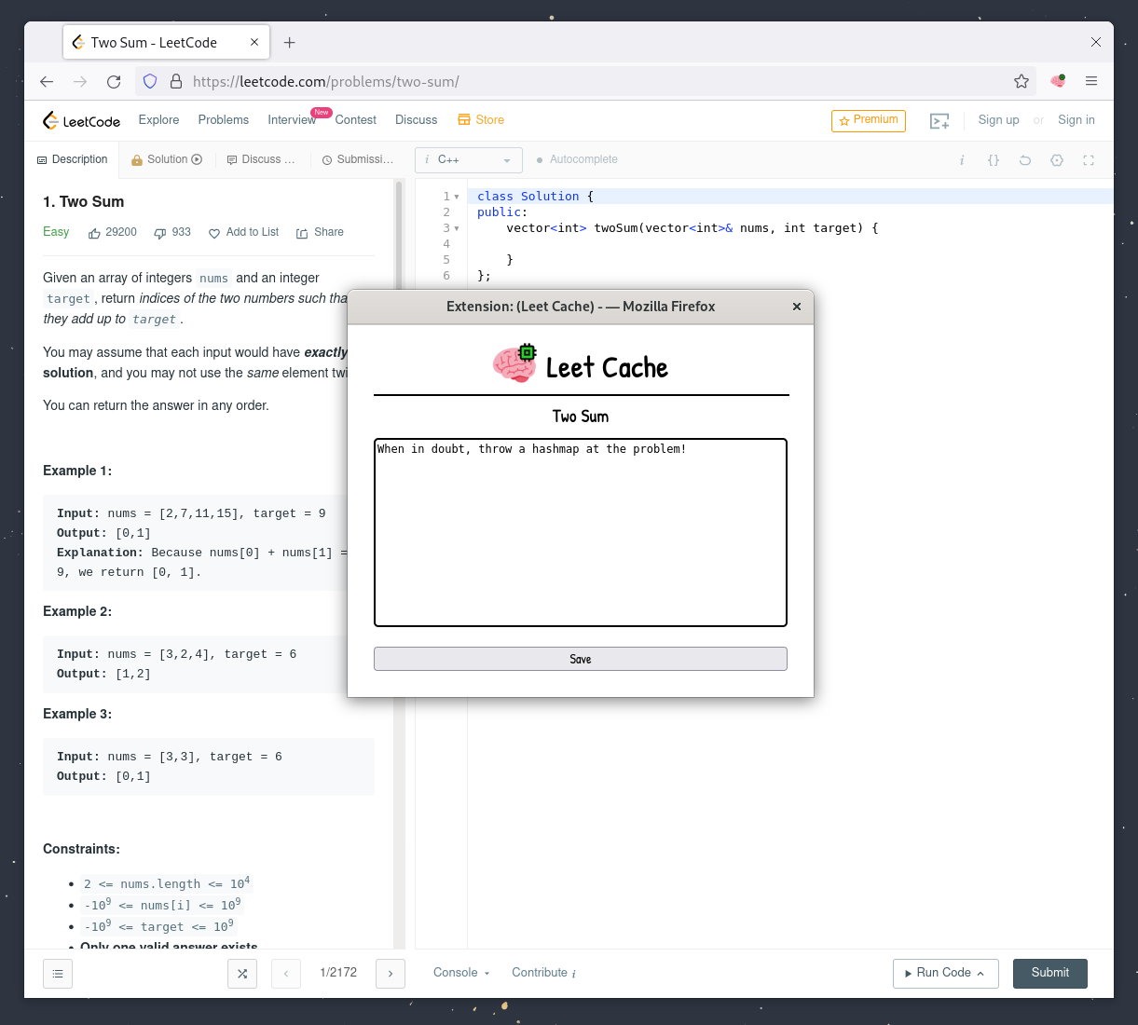
Task: Go to previous problem arrow
Action: [286, 973]
